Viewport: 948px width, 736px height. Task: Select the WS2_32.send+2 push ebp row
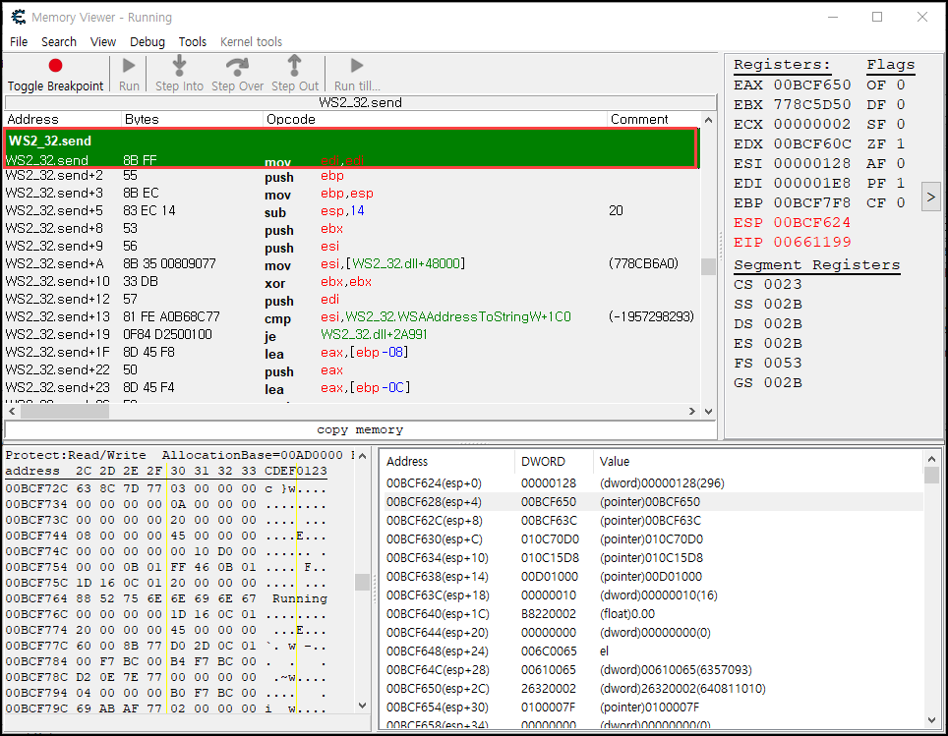352,176
